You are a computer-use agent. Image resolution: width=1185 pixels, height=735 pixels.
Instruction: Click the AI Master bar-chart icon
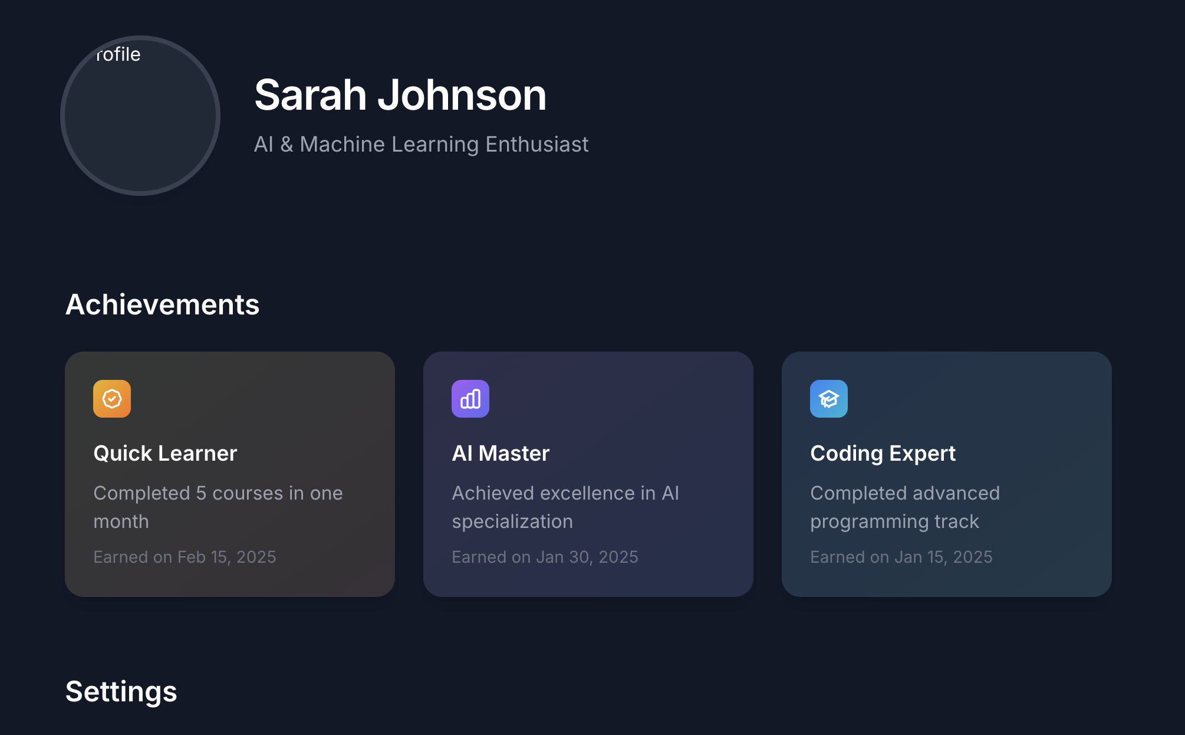[x=470, y=399]
